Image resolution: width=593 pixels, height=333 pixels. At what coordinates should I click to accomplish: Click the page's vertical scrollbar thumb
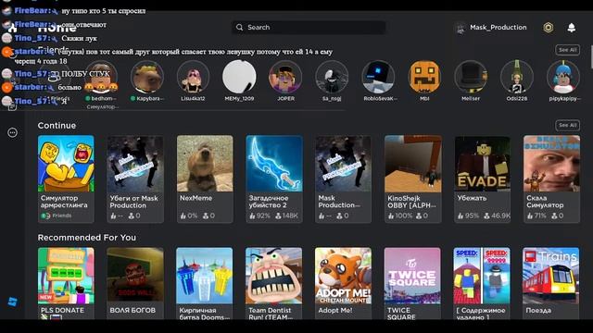coord(591,56)
